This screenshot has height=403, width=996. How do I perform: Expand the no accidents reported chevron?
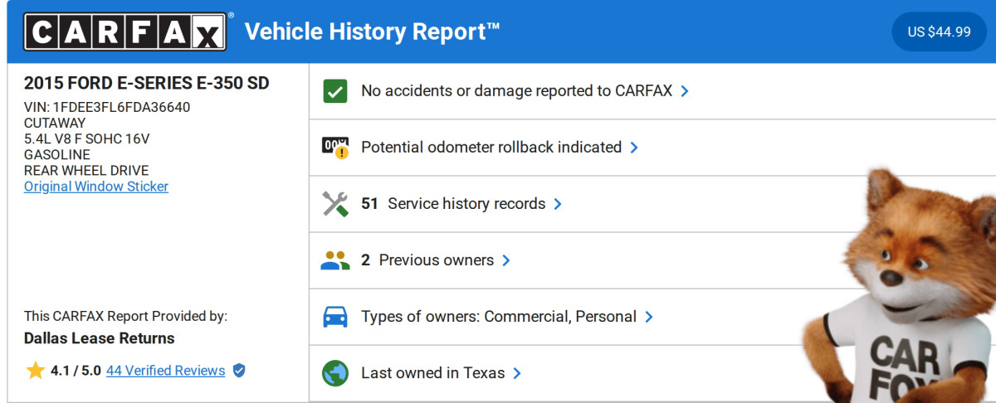point(685,91)
